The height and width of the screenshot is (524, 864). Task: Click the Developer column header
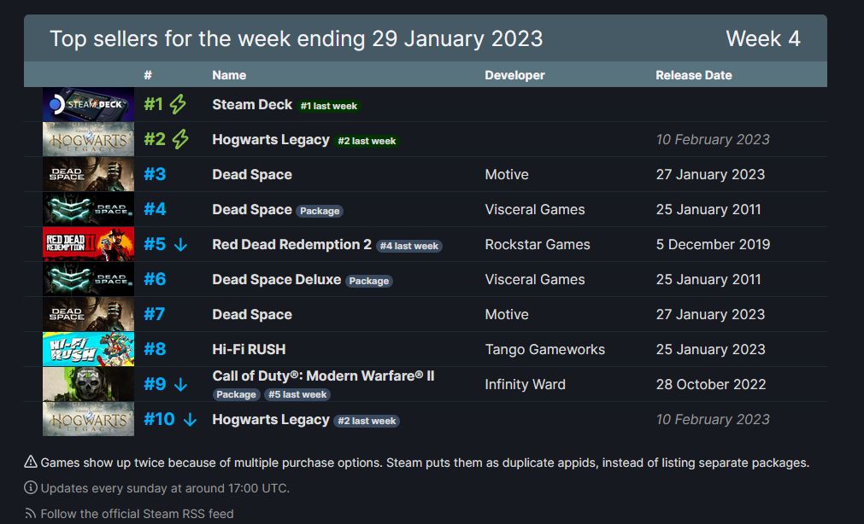514,75
